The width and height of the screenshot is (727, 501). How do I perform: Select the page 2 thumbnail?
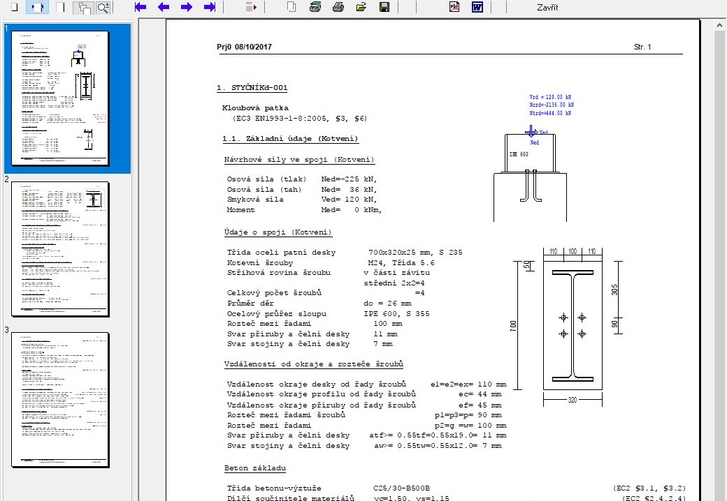pyautogui.click(x=60, y=249)
